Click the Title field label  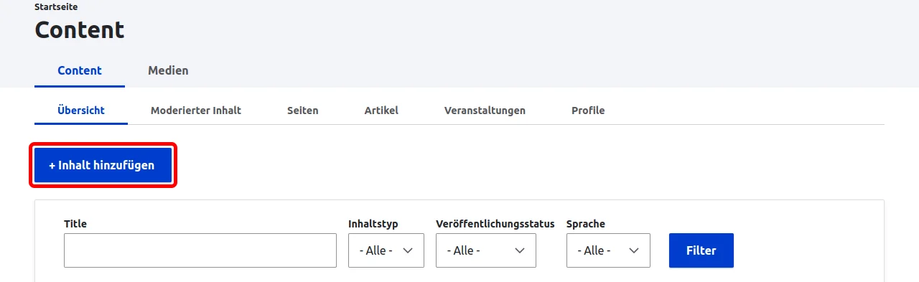click(x=75, y=224)
